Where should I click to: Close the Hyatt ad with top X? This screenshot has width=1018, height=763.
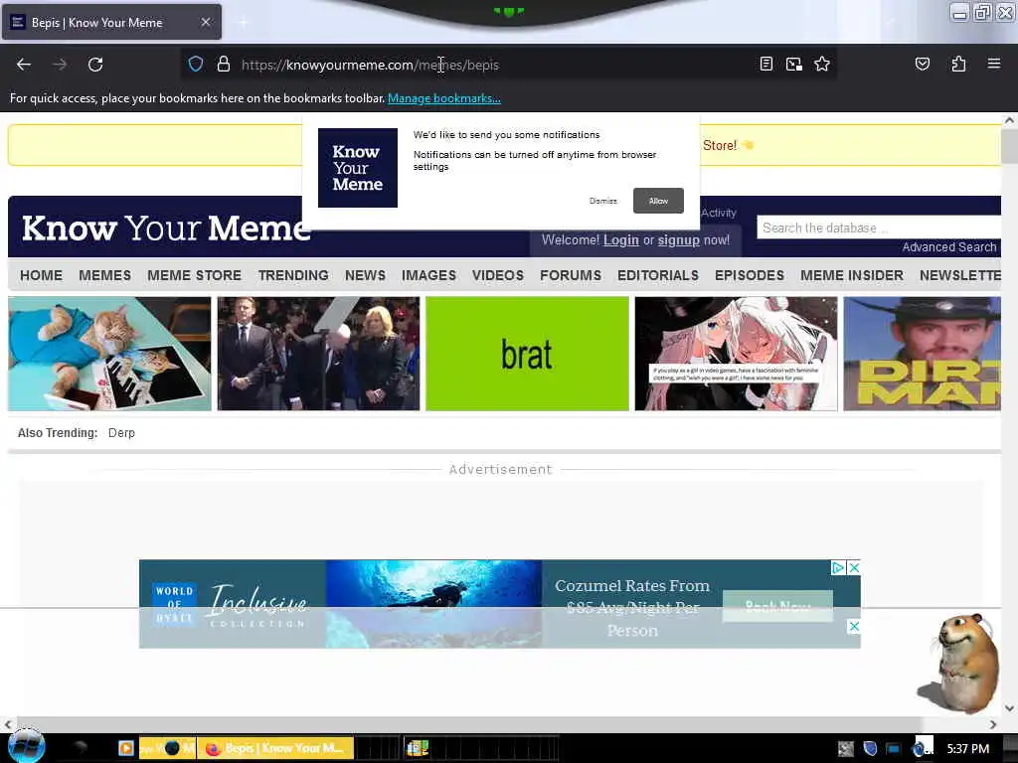click(x=854, y=567)
